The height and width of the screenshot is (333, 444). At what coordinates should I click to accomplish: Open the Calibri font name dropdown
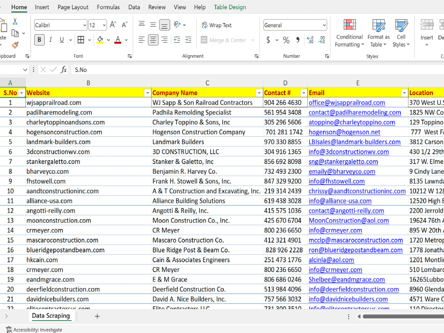(84, 25)
